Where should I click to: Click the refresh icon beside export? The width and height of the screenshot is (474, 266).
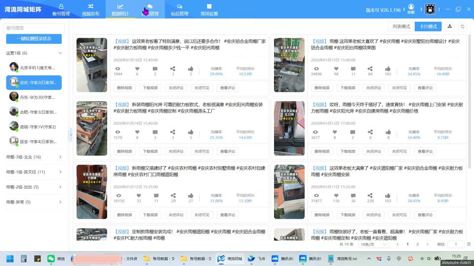point(463,27)
